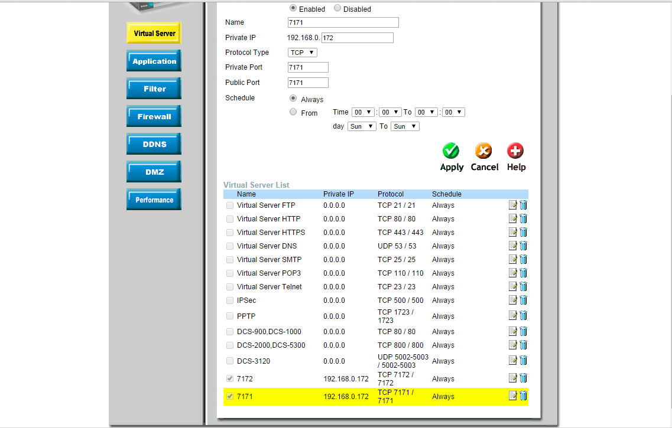This screenshot has width=672, height=428.
Task: Focus the Private IP input field
Action: pos(358,38)
